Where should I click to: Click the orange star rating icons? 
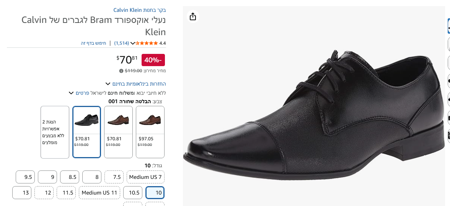click(147, 43)
